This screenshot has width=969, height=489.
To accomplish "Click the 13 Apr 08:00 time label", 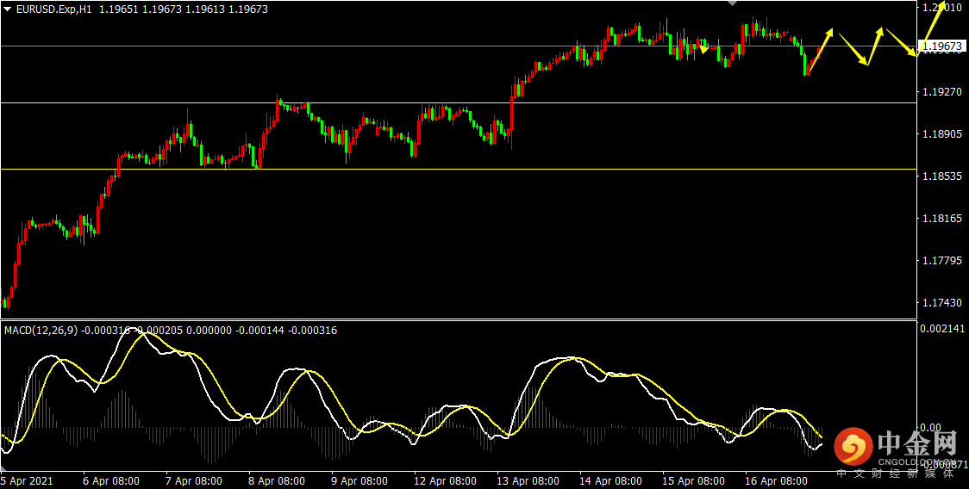I will (x=528, y=480).
